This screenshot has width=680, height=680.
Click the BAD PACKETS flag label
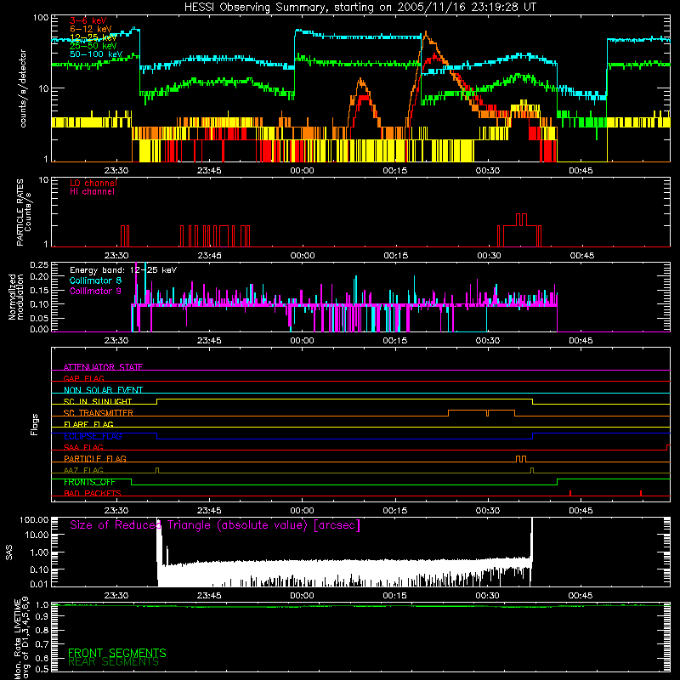pyautogui.click(x=93, y=493)
